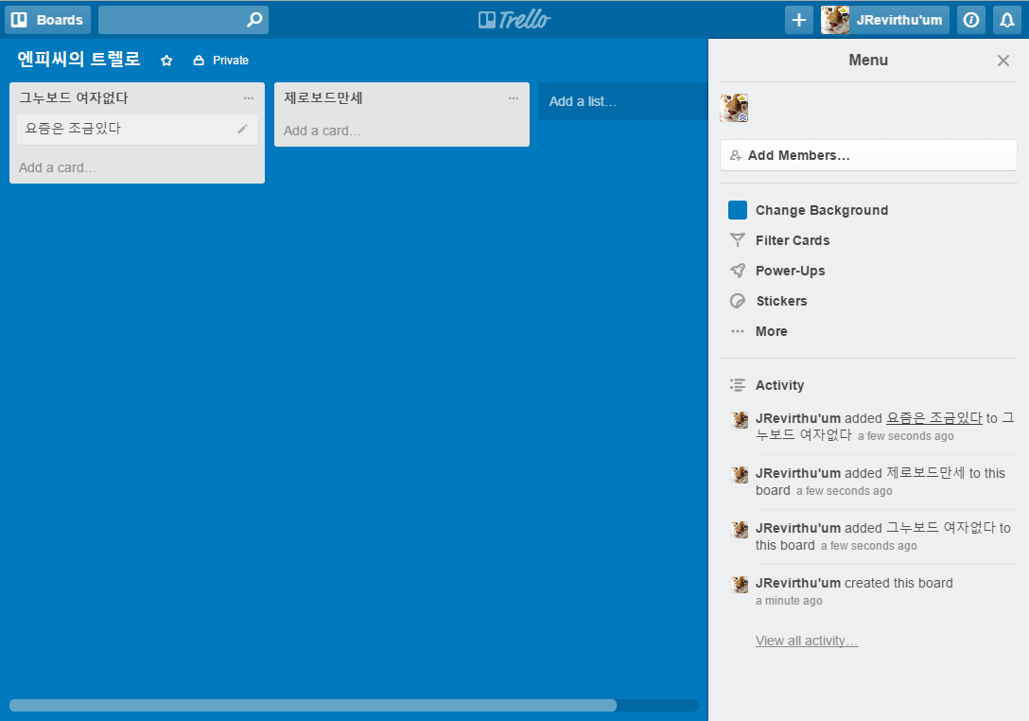Click the plus create icon in header
Image resolution: width=1029 pixels, height=721 pixels.
pyautogui.click(x=799, y=20)
